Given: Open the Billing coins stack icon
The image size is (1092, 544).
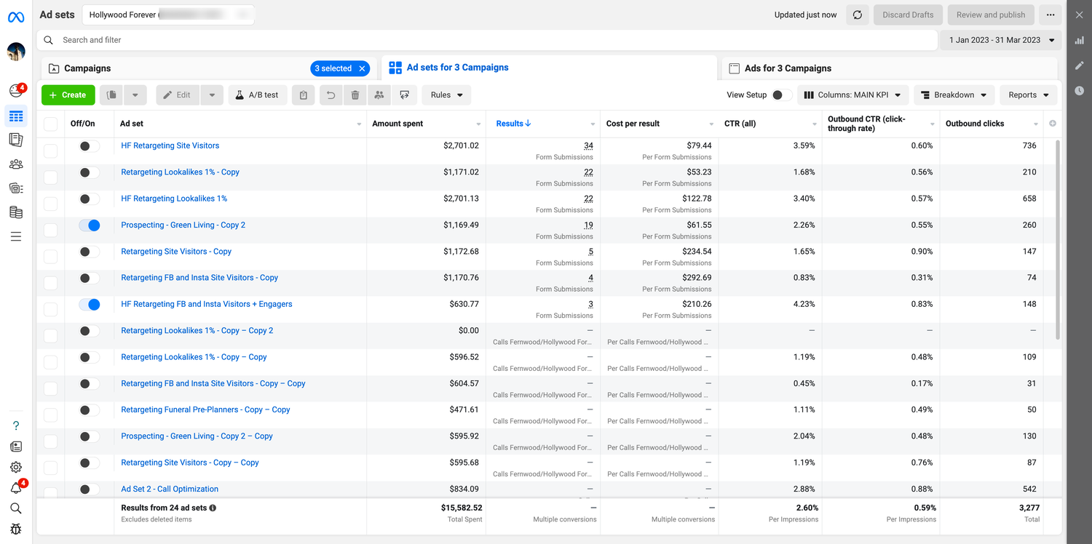Looking at the screenshot, I should (16, 212).
